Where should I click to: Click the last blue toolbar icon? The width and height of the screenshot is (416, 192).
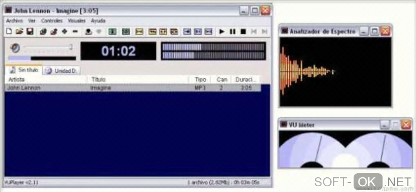(x=208, y=31)
